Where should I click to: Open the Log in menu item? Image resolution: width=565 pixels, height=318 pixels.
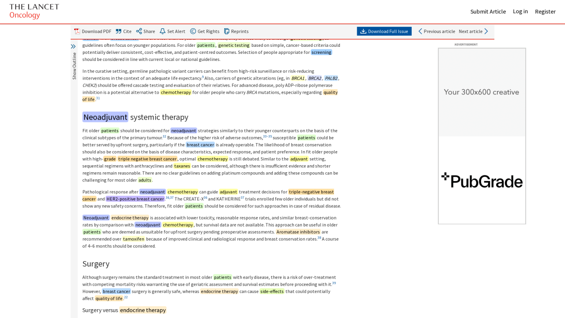point(520,11)
